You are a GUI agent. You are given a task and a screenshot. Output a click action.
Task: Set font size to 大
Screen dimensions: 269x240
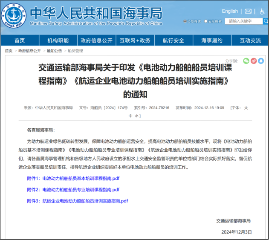click(x=246, y=108)
